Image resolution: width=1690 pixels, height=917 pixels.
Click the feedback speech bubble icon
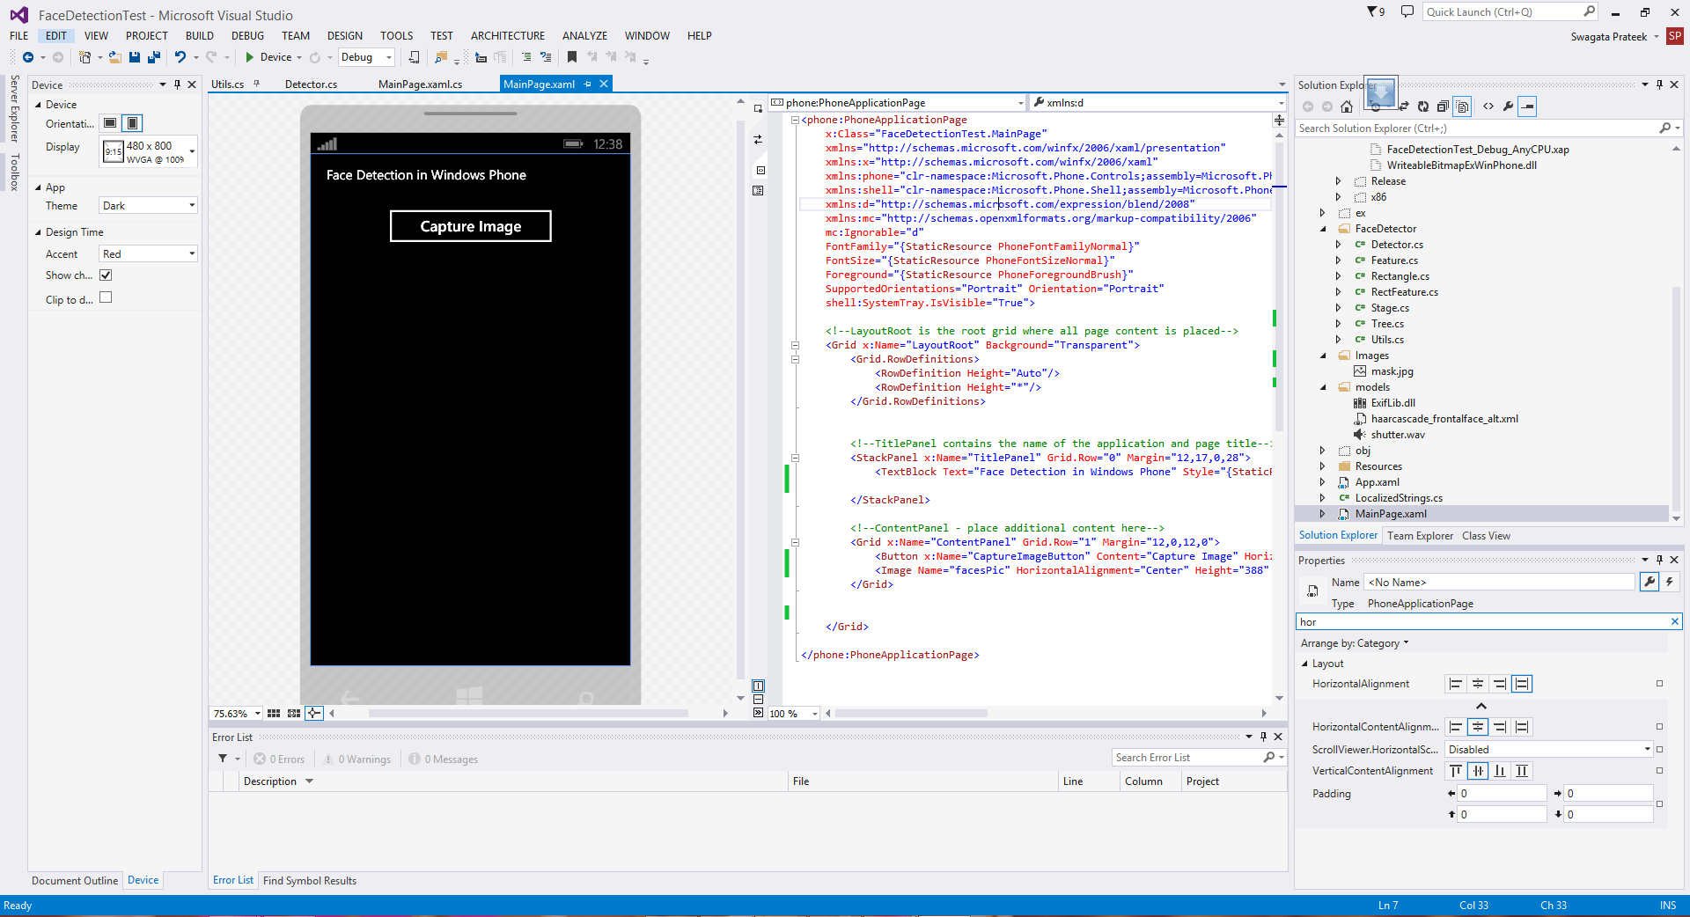point(1407,11)
